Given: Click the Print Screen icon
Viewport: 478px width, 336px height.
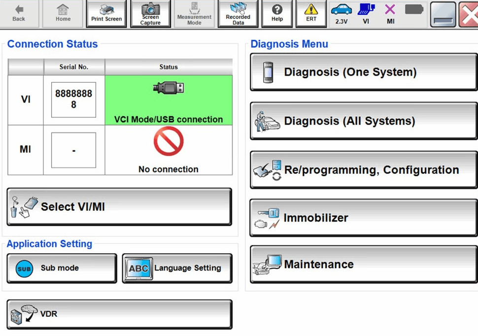Looking at the screenshot, I should (x=106, y=13).
